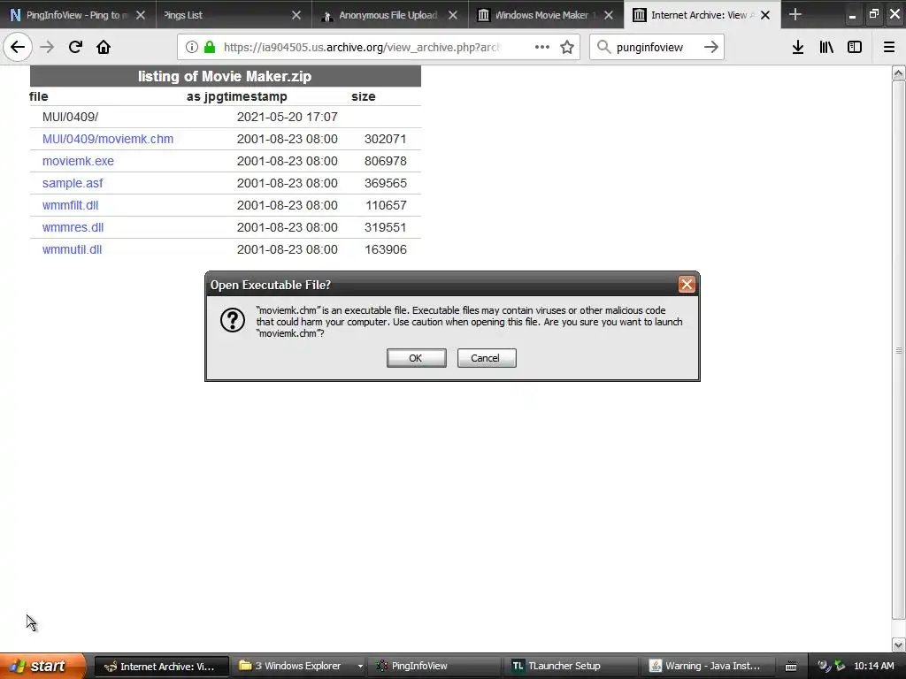This screenshot has height=679, width=906.
Task: Click the vertical scrollbar track
Action: pyautogui.click(x=899, y=358)
